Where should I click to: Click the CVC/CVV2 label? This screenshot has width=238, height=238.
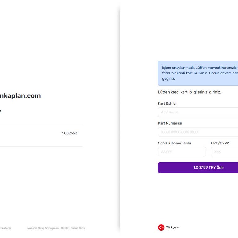pos(220,143)
